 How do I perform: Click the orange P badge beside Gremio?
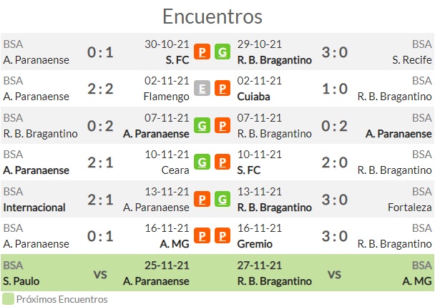[x=223, y=235]
